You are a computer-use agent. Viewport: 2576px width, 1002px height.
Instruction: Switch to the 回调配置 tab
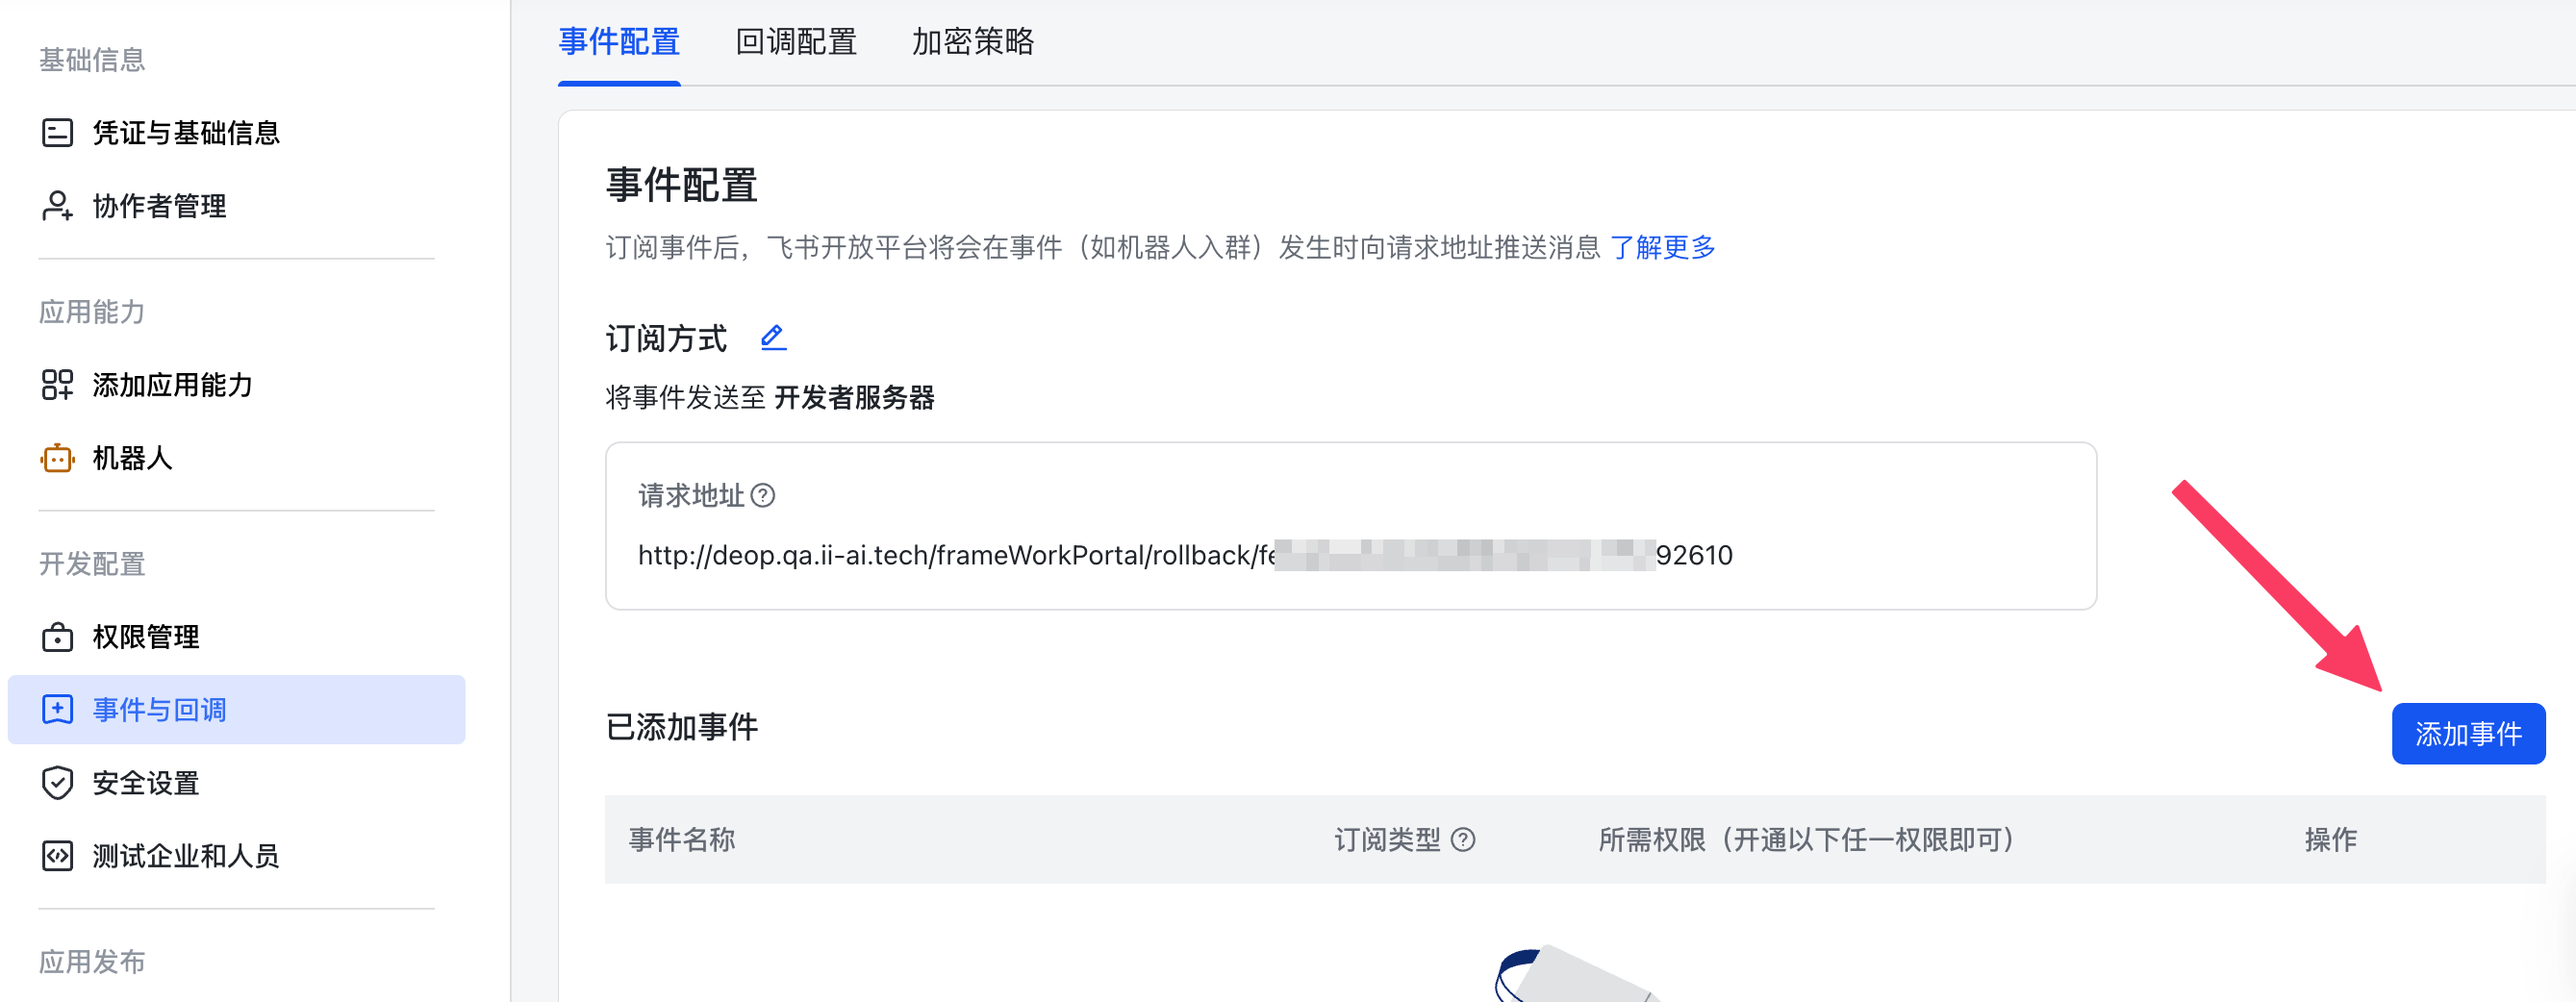point(796,42)
